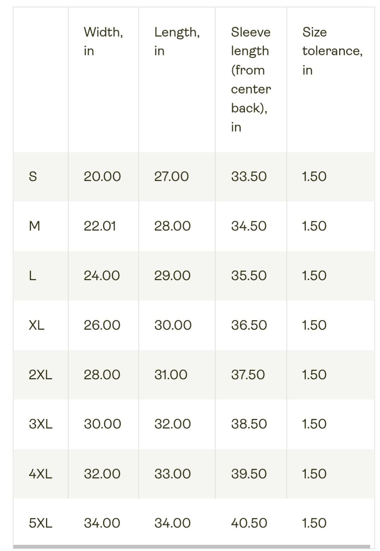The height and width of the screenshot is (551, 380).
Task: Click the horizontal scrollbar below the table
Action: point(192,547)
